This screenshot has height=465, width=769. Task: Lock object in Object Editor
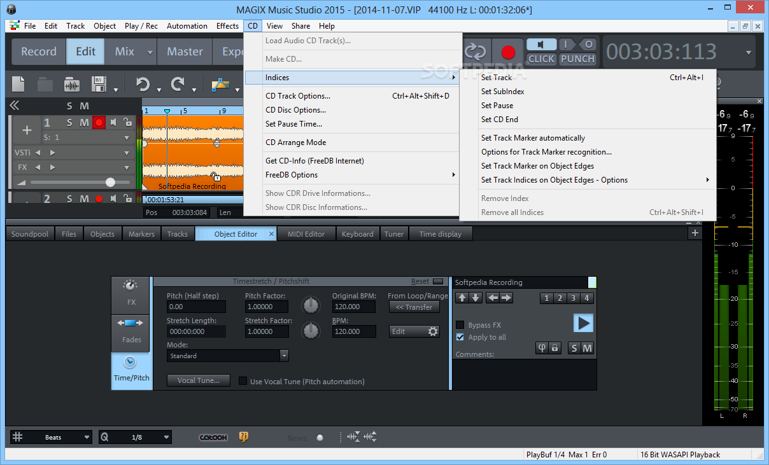(554, 348)
